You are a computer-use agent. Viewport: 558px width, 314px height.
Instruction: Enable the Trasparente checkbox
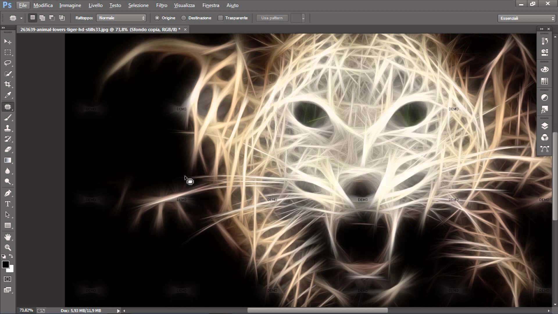pyautogui.click(x=221, y=18)
